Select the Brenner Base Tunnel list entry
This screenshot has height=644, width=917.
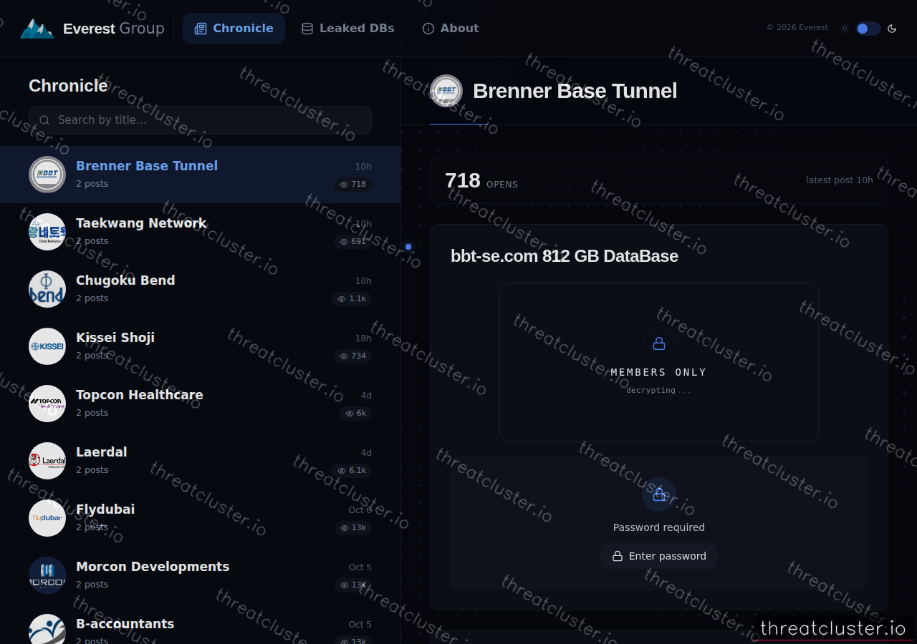pyautogui.click(x=200, y=175)
